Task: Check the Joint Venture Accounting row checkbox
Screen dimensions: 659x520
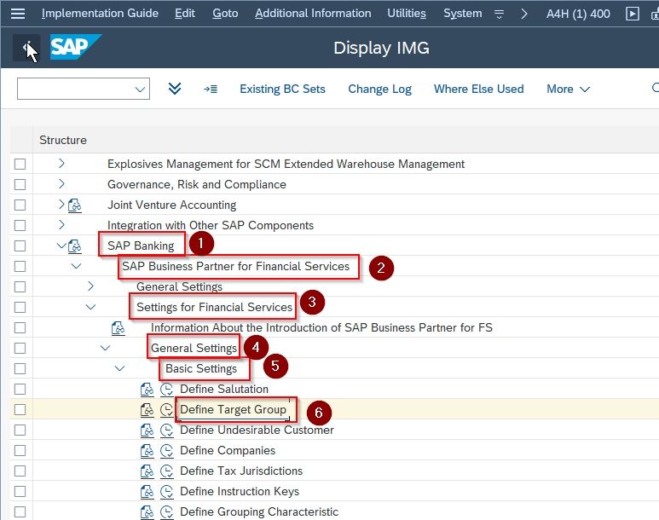Action: [x=20, y=205]
